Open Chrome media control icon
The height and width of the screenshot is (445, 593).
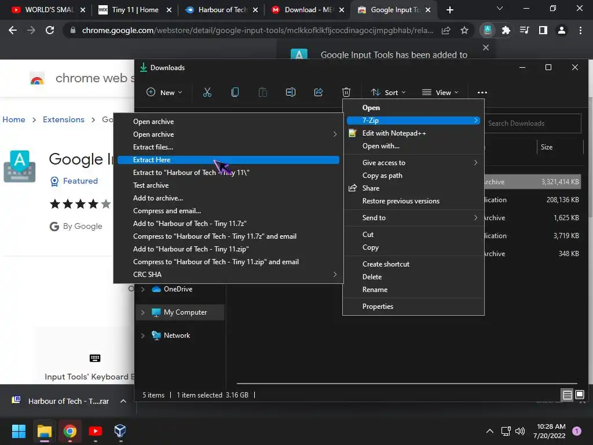tap(524, 30)
